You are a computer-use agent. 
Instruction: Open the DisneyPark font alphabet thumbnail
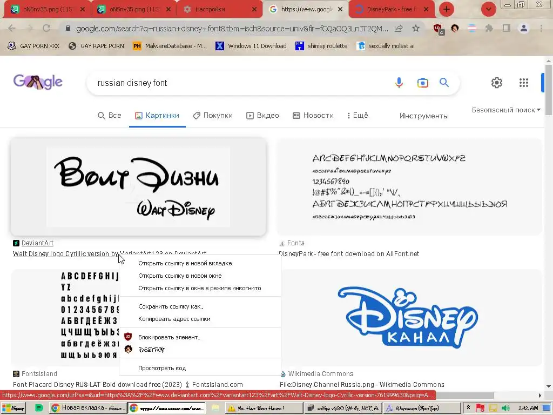pos(409,186)
